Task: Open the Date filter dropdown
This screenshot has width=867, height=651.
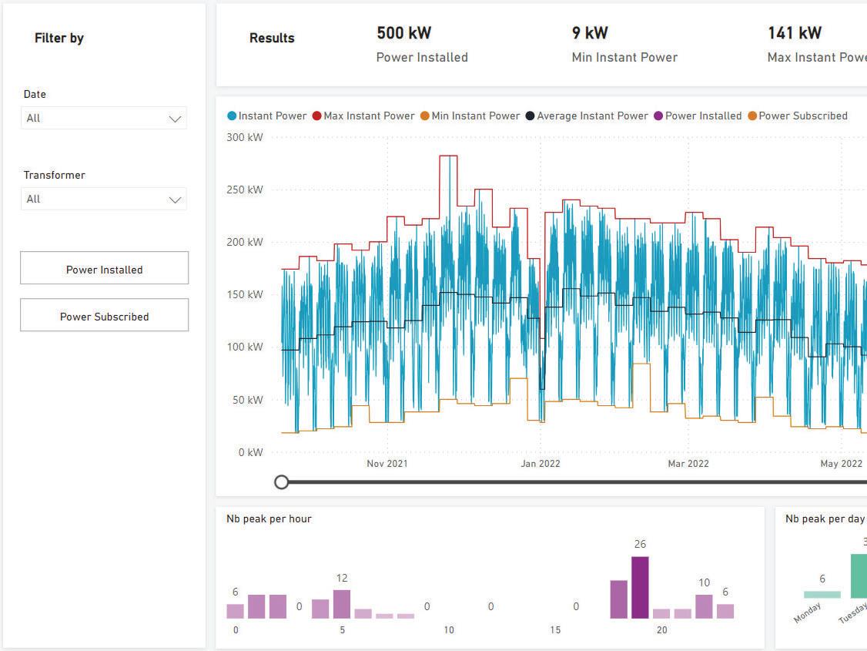Action: [103, 118]
